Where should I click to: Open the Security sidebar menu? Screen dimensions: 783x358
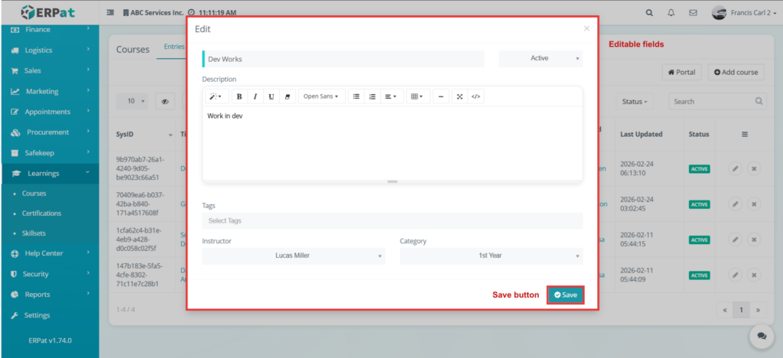point(50,274)
